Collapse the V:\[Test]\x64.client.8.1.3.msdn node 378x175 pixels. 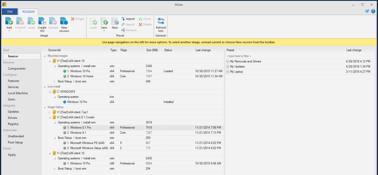(50, 118)
